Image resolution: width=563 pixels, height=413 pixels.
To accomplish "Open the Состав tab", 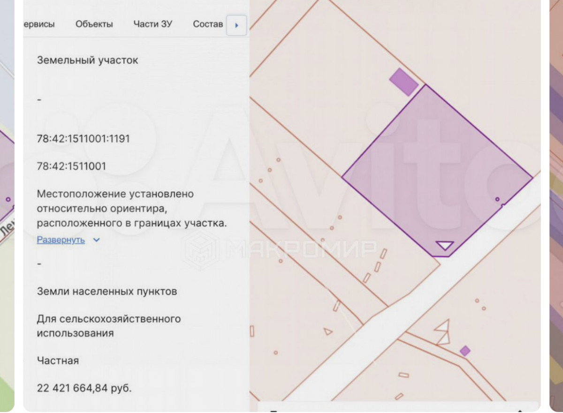I will click(207, 24).
